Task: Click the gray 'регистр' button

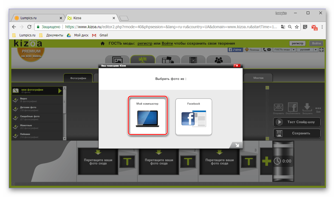Action: 297,44
